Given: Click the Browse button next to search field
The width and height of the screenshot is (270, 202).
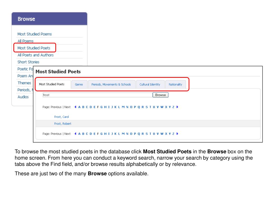Looking at the screenshot, I should tap(161, 95).
